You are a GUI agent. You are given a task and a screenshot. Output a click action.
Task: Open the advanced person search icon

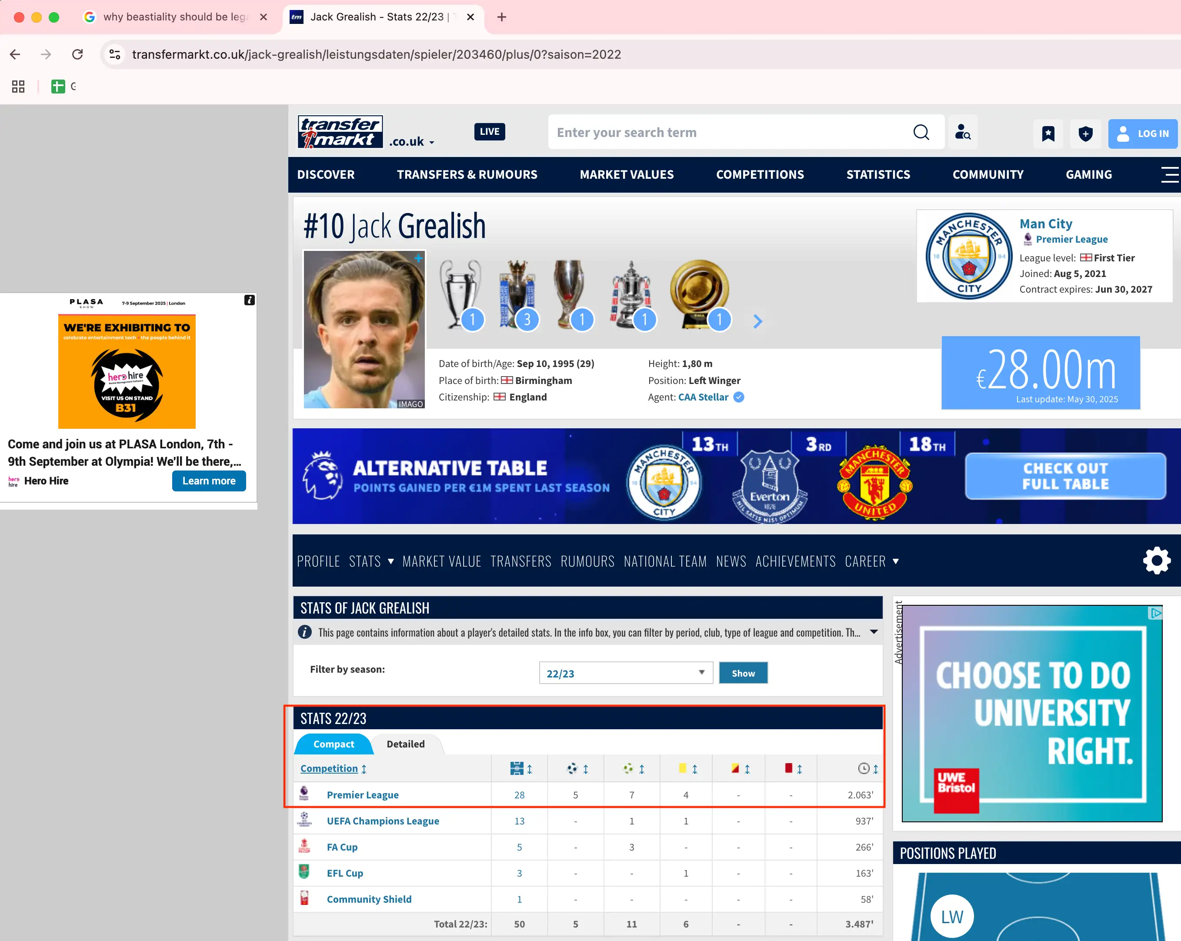(x=962, y=133)
